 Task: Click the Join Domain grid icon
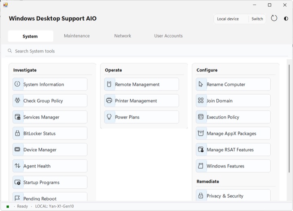pos(201,100)
